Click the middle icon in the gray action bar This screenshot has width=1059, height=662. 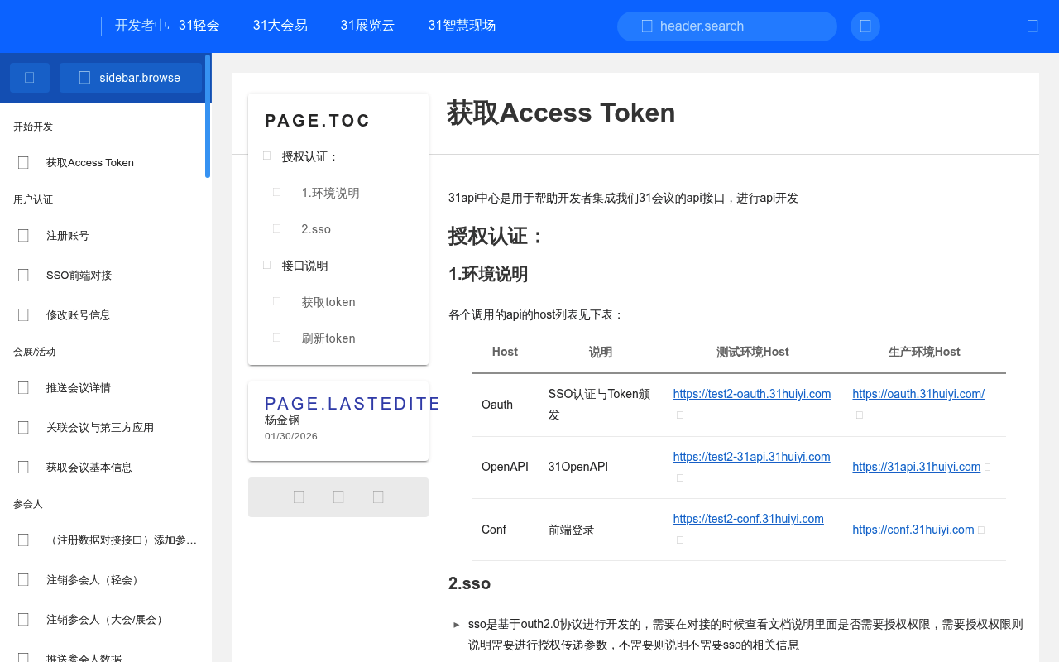[x=338, y=497]
